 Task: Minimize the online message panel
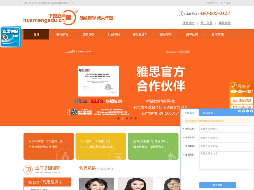tap(248, 111)
